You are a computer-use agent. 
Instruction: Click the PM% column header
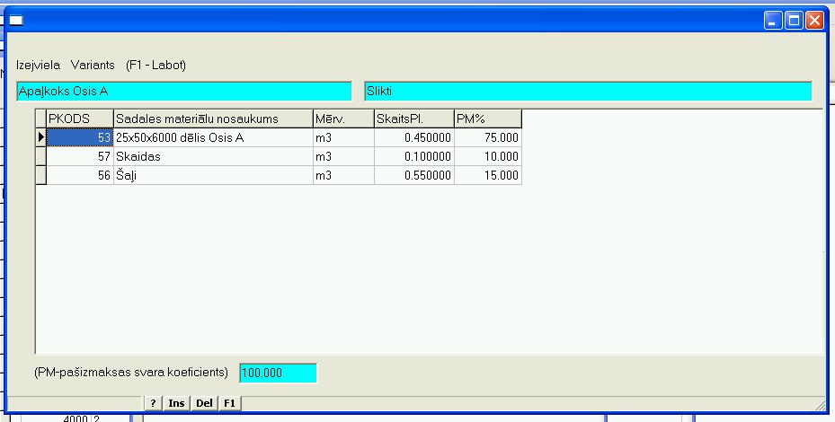pos(488,119)
